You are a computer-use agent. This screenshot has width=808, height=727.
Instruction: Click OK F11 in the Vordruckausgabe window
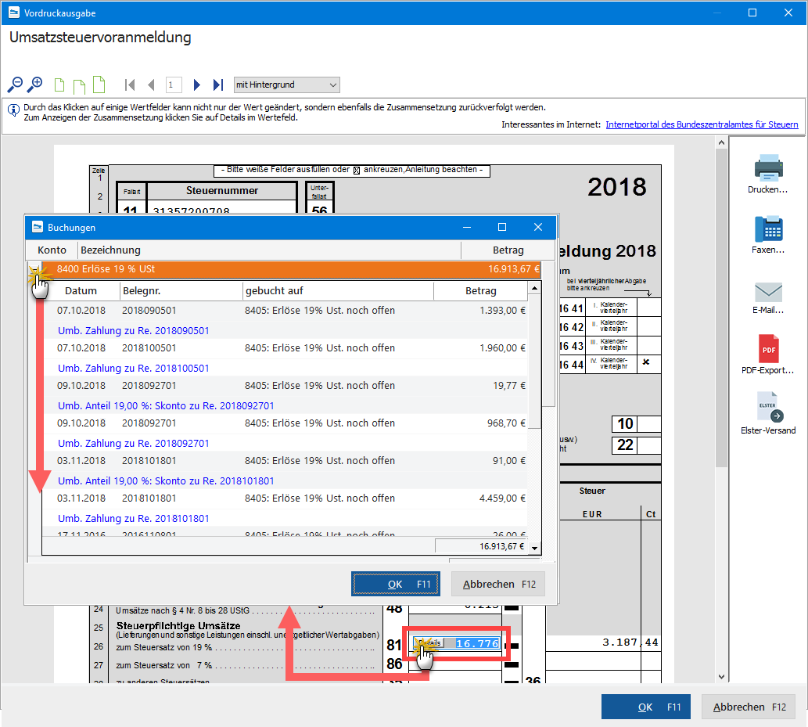tap(645, 707)
